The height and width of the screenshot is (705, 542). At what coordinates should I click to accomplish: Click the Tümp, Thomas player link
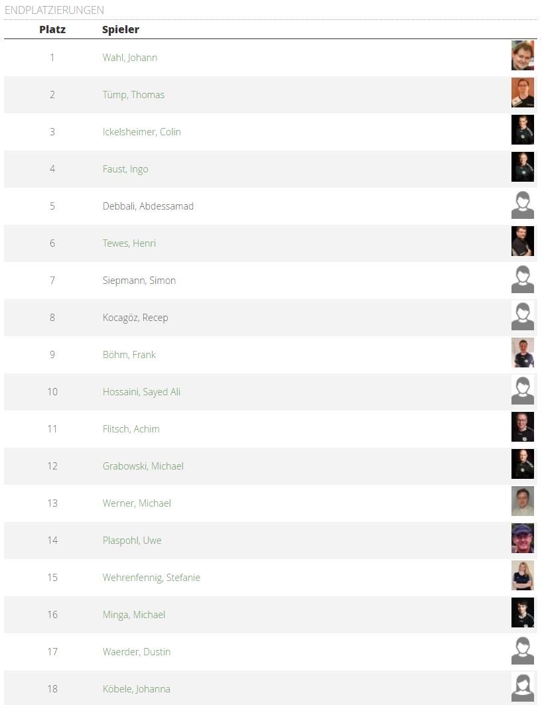pos(133,95)
